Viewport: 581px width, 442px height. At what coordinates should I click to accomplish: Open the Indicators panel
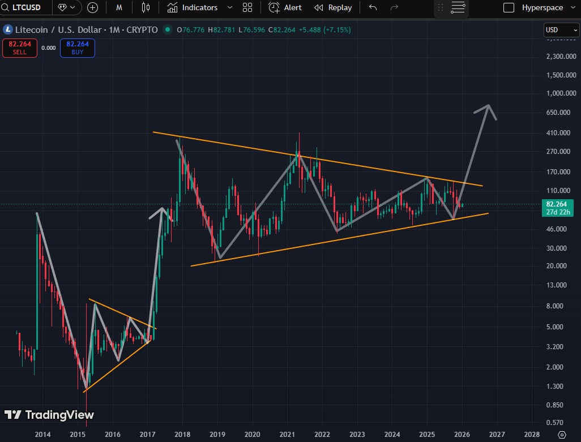click(193, 7)
